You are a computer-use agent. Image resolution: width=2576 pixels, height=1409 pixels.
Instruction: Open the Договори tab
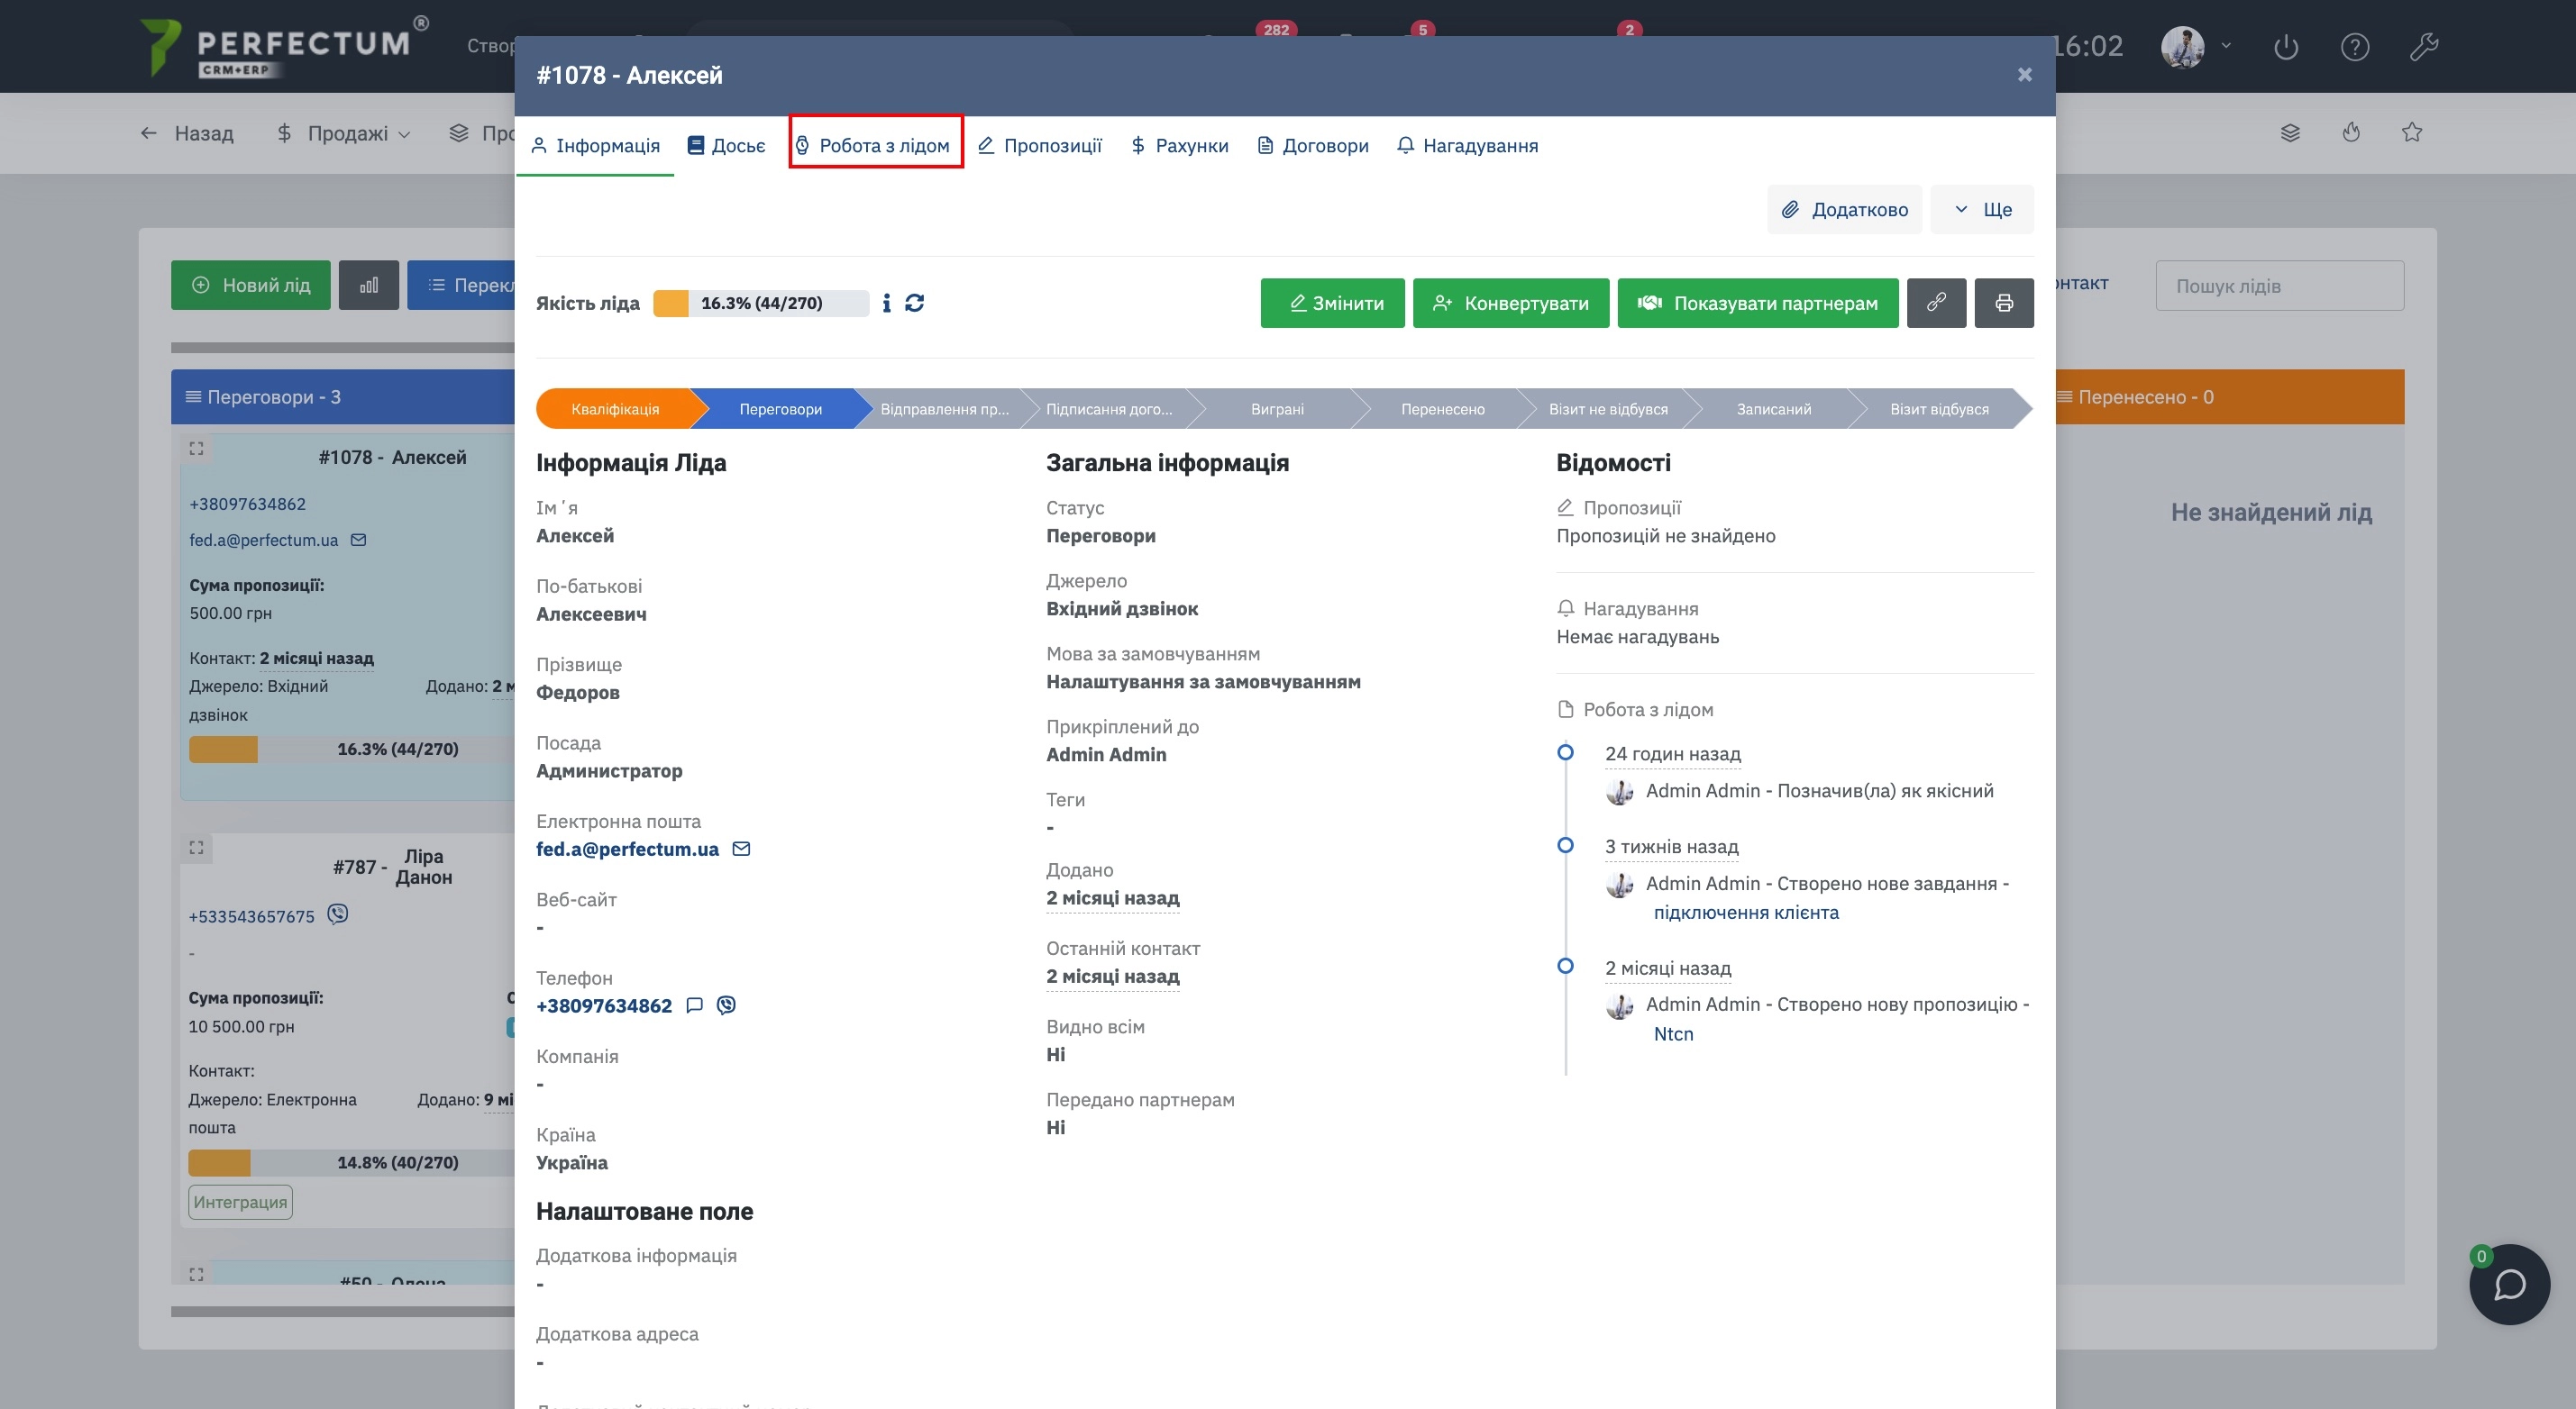[1313, 146]
